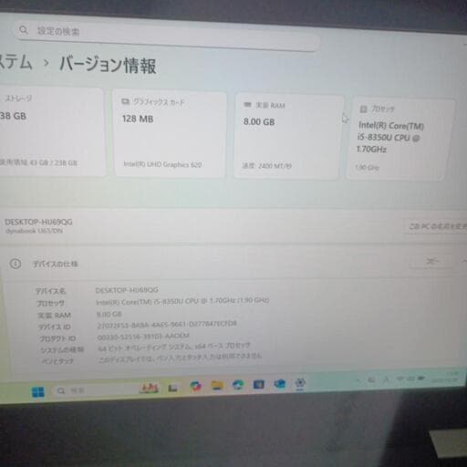Click the processor chip icon
467x467 pixels.
click(363, 109)
